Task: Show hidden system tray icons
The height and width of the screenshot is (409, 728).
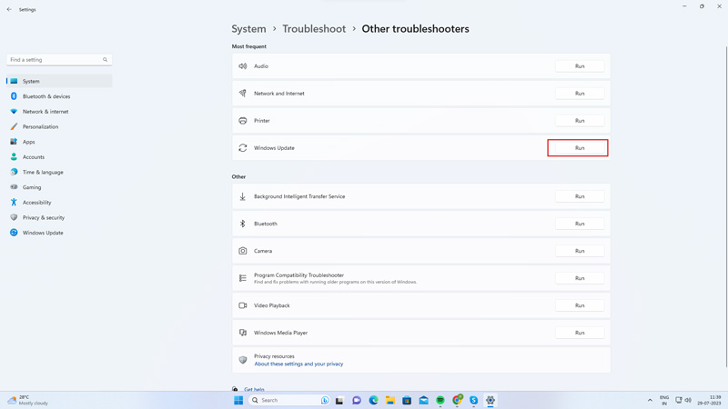Action: [x=650, y=400]
